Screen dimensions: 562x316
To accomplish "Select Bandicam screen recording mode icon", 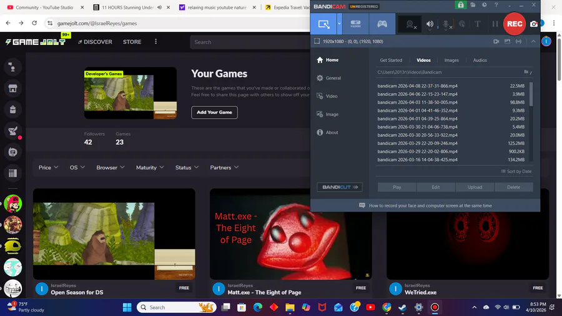I will (323, 24).
